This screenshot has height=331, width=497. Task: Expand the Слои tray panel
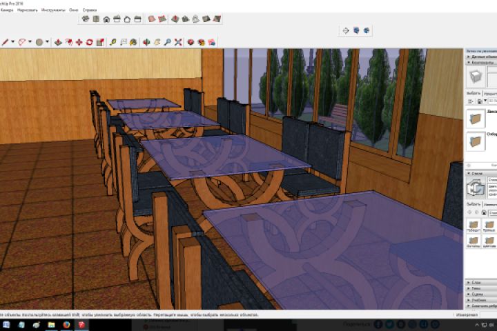click(x=481, y=282)
